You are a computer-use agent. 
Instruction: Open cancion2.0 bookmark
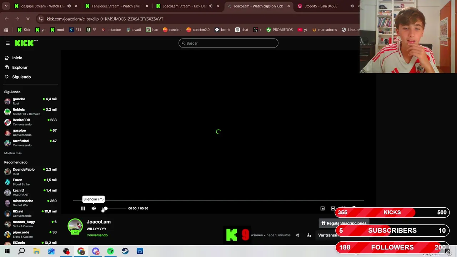198,30
